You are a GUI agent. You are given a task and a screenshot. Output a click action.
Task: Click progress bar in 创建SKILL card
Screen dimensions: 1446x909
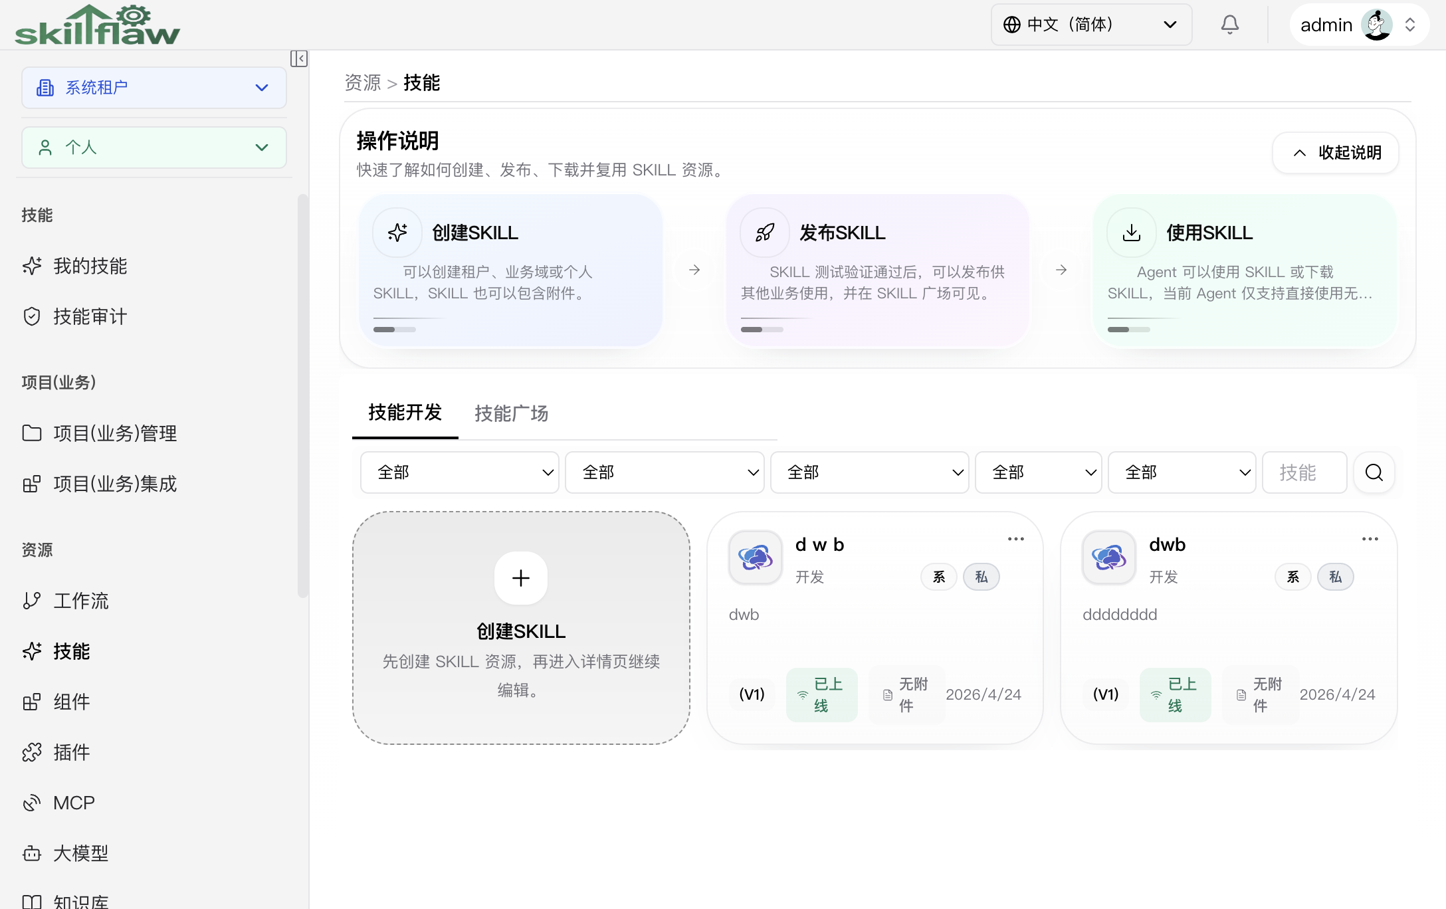(x=395, y=330)
